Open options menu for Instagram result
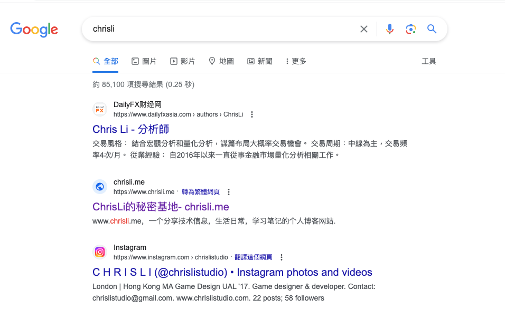 pos(282,257)
